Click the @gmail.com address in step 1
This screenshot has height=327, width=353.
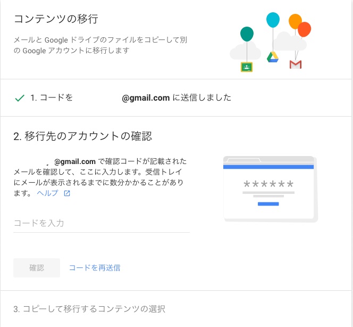146,98
